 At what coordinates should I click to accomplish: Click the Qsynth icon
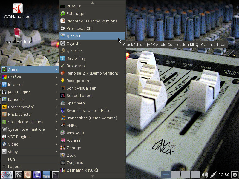63,43
